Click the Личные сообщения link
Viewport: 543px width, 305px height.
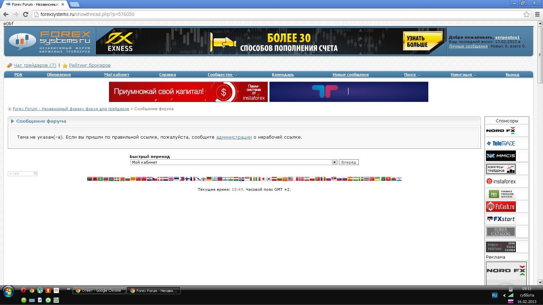(x=468, y=46)
